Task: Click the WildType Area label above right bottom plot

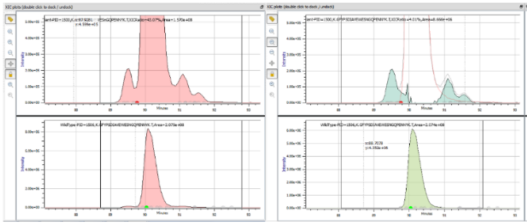Action: coord(382,125)
